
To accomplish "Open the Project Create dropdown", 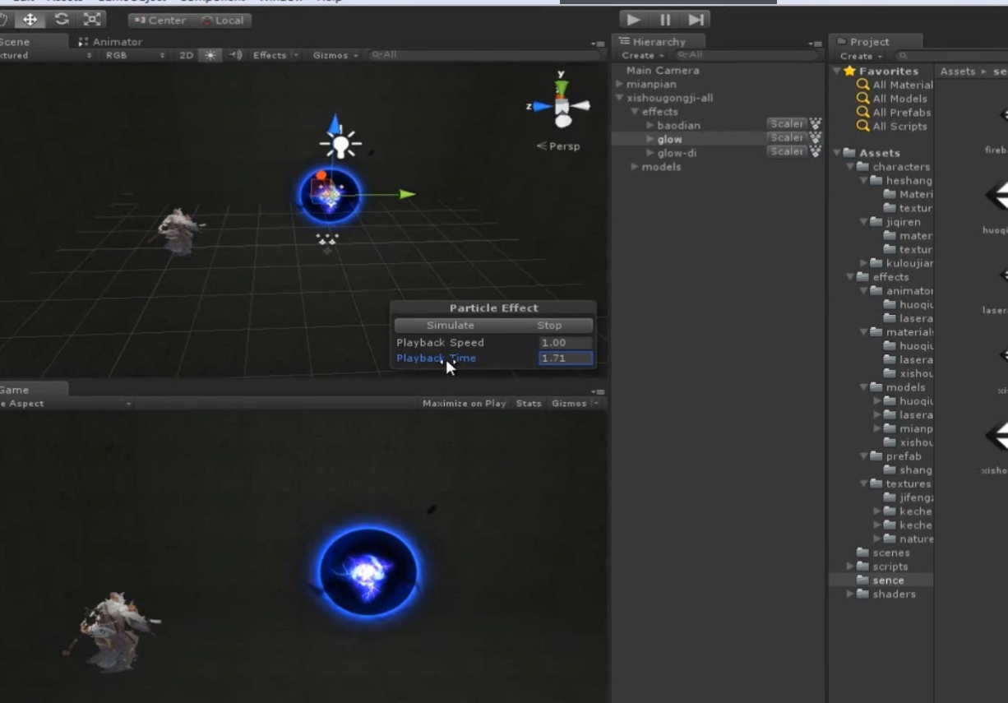I will pyautogui.click(x=860, y=56).
